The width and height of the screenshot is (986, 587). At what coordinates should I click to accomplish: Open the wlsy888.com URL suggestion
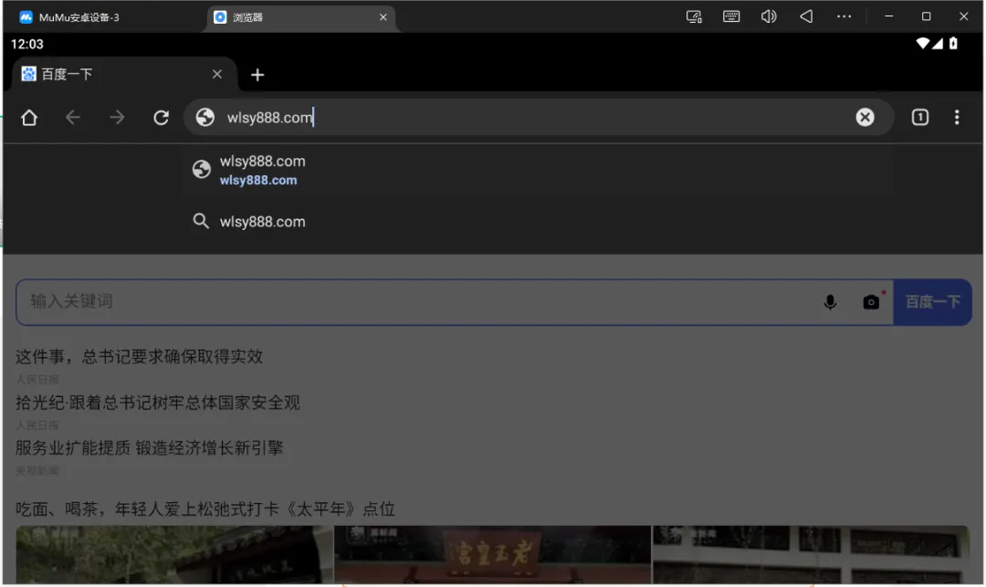click(538, 170)
